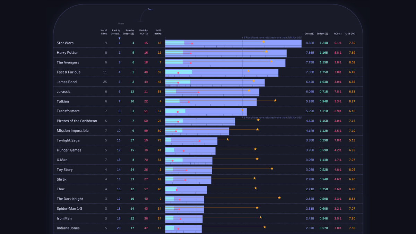416x234 pixels.
Task: Click the red dot marker on Jurassic's bar
Action: tap(198, 92)
